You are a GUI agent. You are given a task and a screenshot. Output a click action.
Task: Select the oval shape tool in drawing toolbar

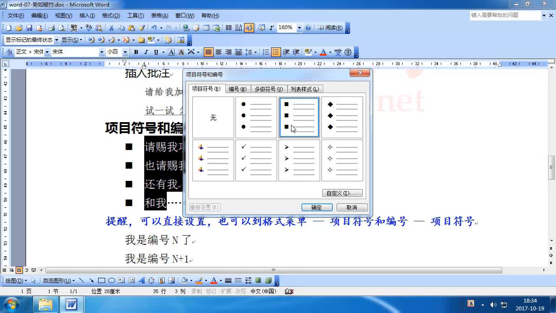111,280
